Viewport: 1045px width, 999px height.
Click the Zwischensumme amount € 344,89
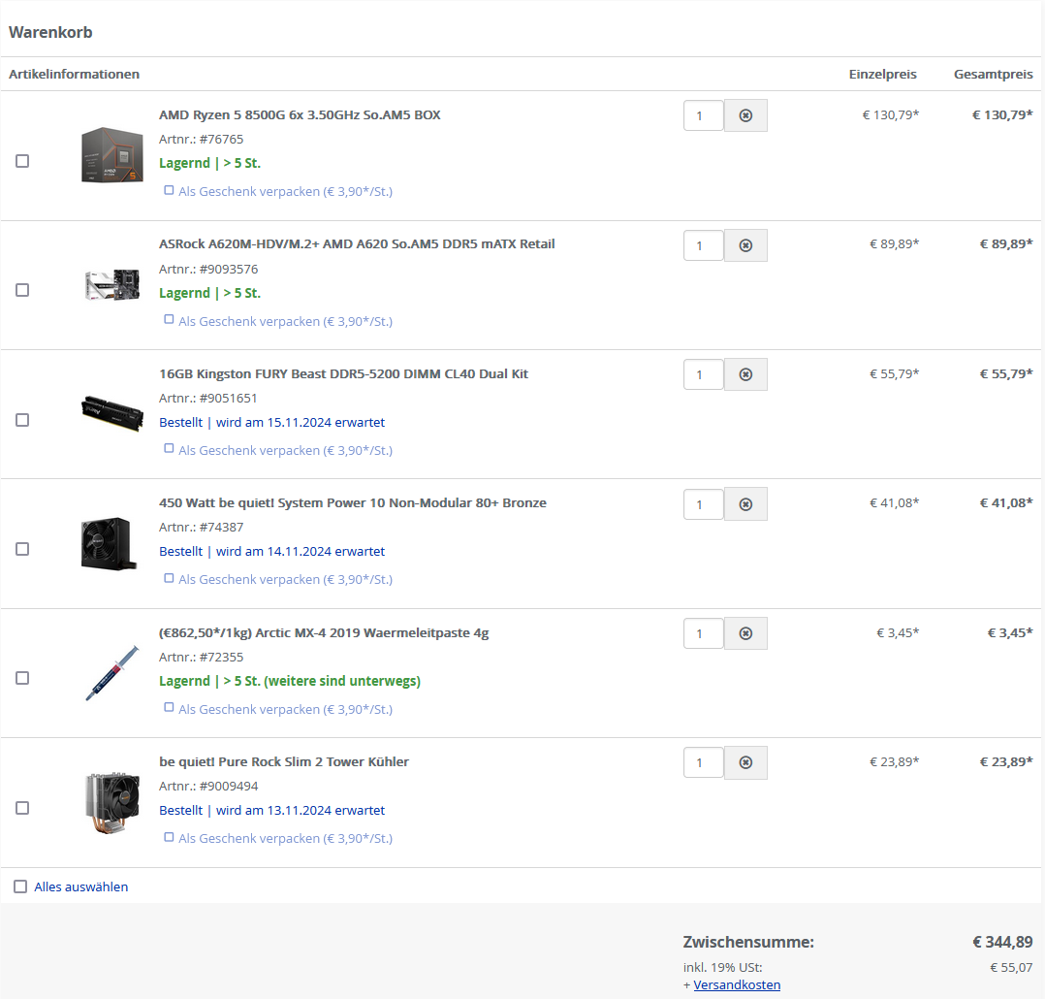tap(1002, 942)
